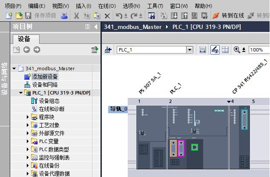Screen dimensions: 270x177
Task: Click the Zoom magnifier icon in device view
Action: 237,50
